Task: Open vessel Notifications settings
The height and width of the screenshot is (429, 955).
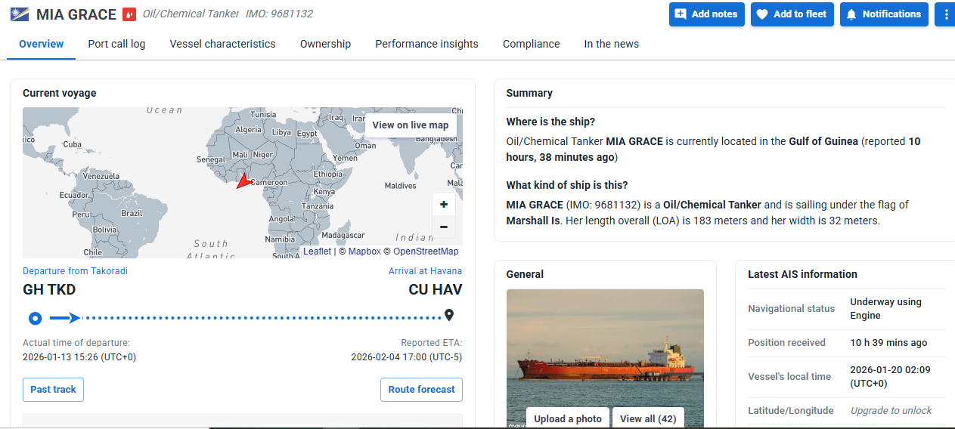Action: coord(884,14)
